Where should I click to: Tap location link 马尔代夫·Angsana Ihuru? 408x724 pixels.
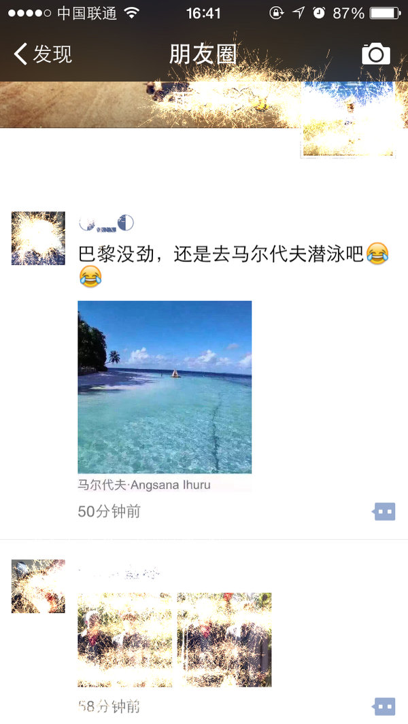coord(143,485)
